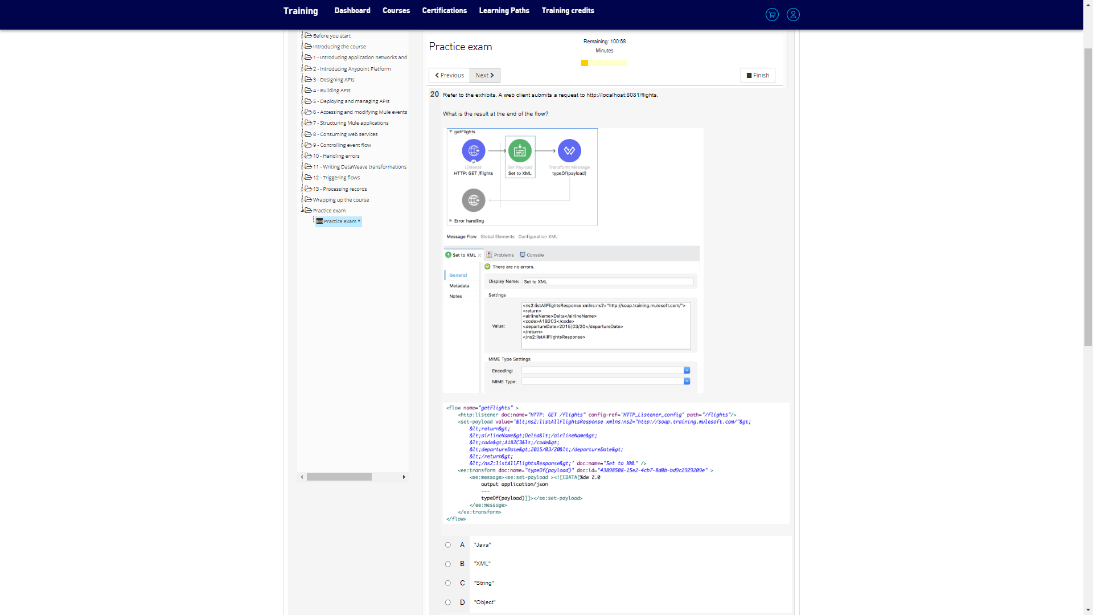Image resolution: width=1093 pixels, height=615 pixels.
Task: Click the sidebar horizontal scrollbar
Action: [339, 477]
